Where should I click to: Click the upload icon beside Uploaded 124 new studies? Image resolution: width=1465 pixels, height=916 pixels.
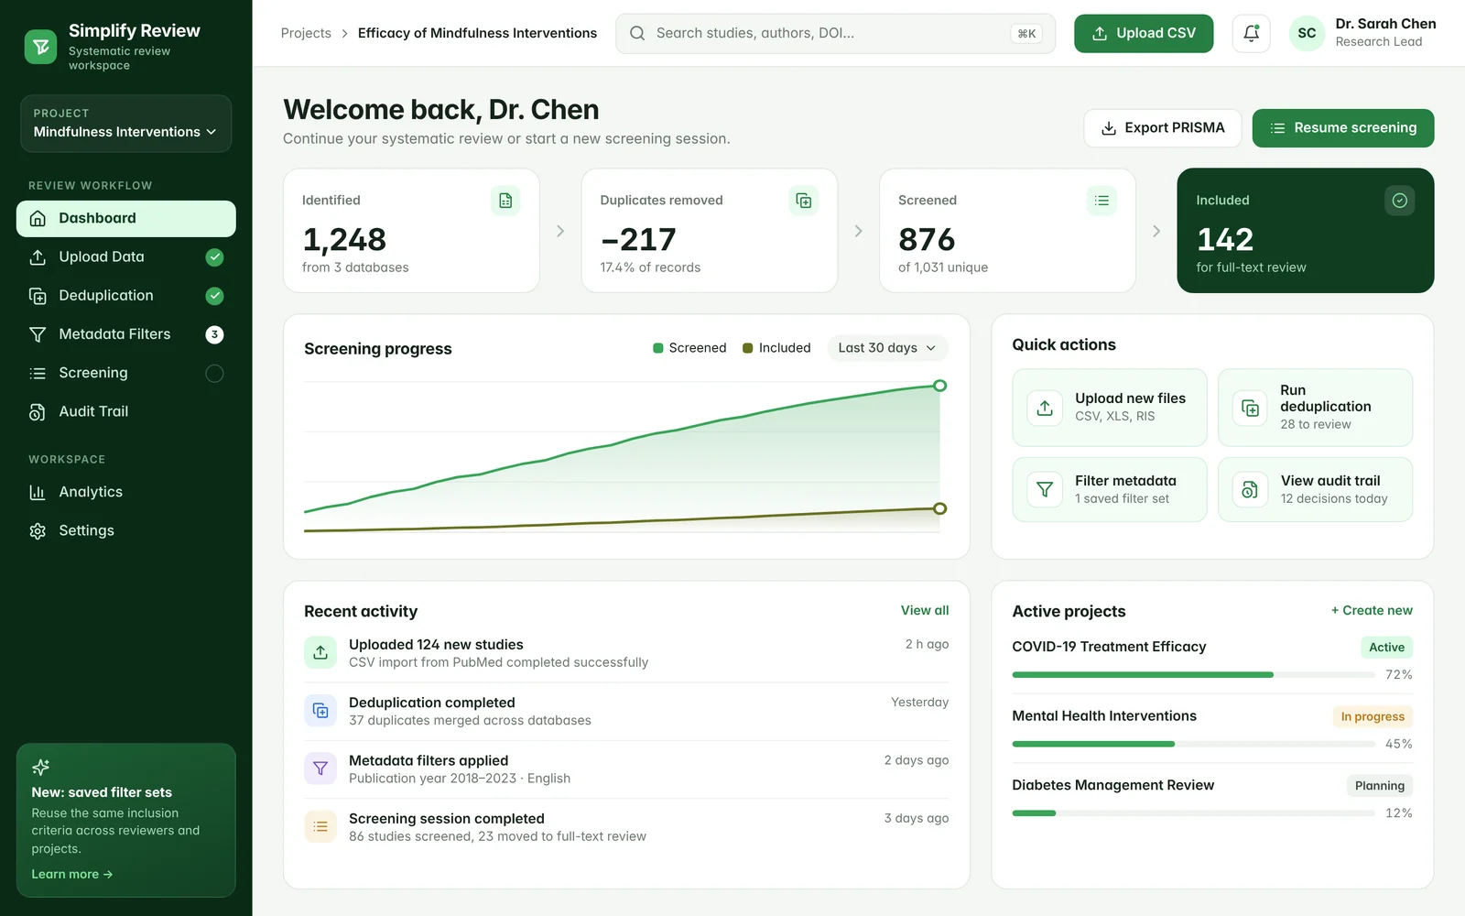pyautogui.click(x=320, y=652)
